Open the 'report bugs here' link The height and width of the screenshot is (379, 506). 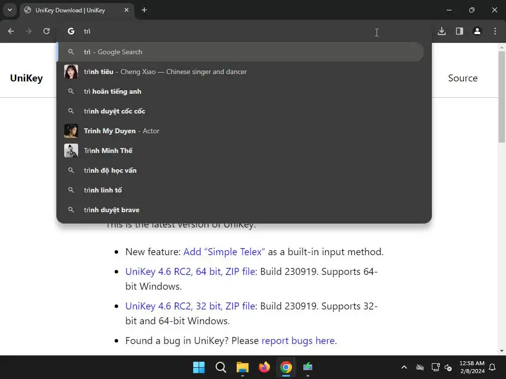298,341
